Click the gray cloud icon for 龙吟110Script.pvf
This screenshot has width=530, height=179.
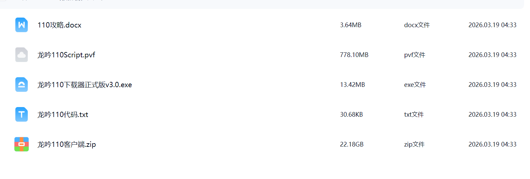22,55
